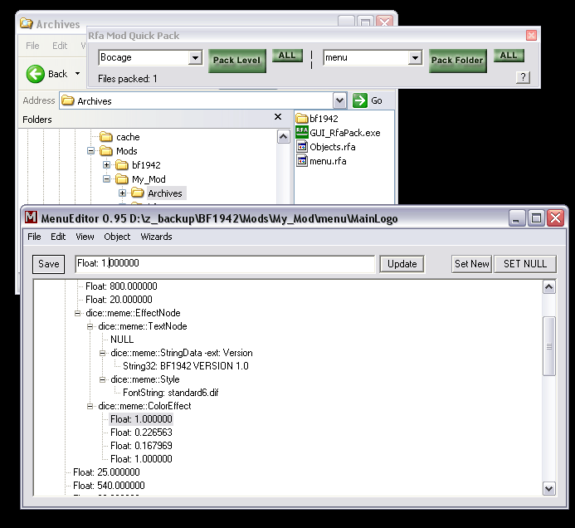Click the help question mark button
This screenshot has height=528, width=575.
[x=523, y=77]
